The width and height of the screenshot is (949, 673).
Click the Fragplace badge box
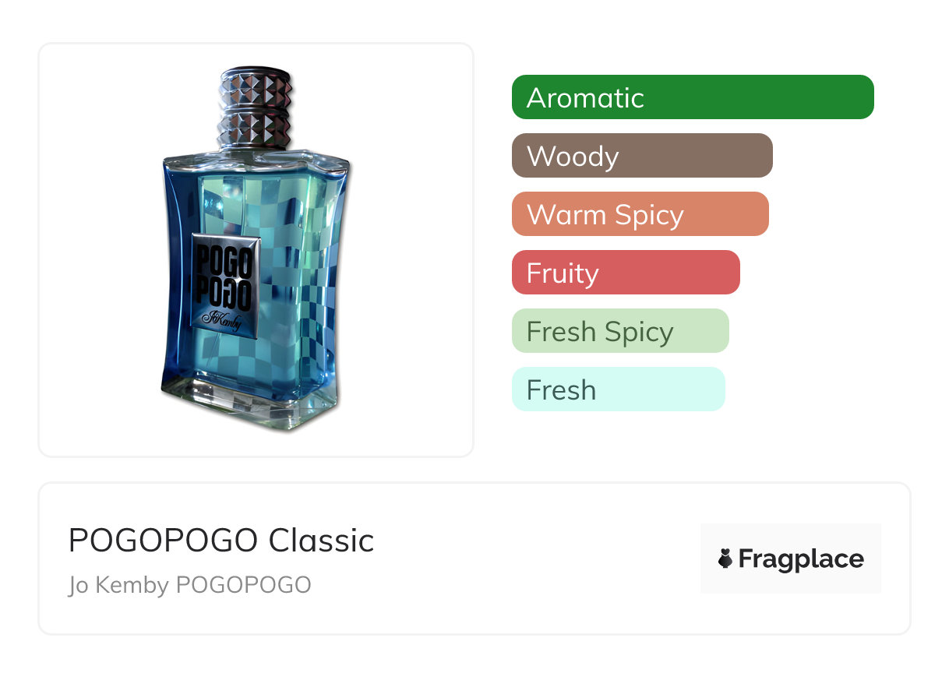[791, 558]
